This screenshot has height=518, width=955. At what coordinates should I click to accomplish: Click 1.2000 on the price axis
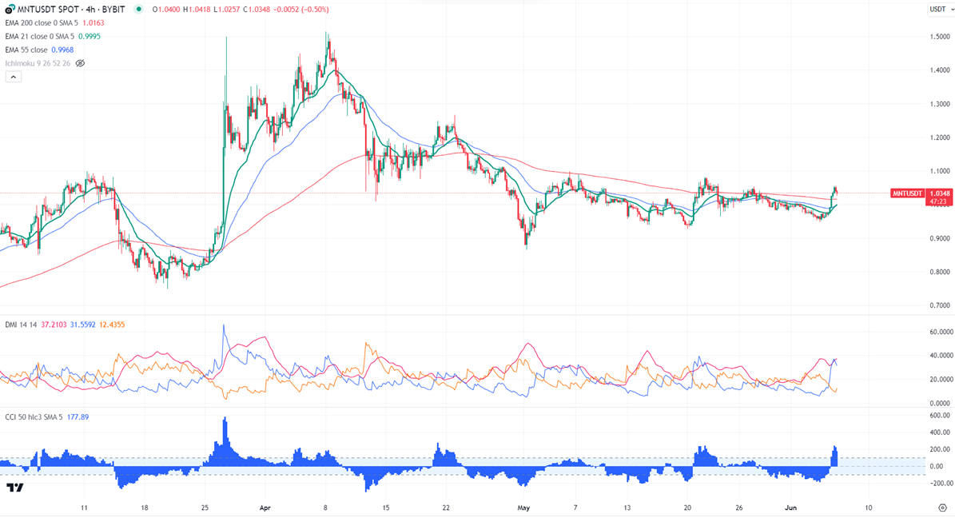point(940,137)
